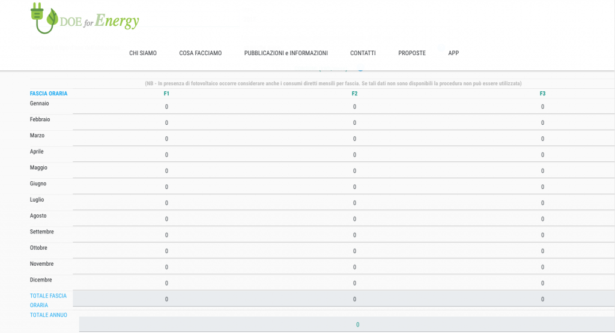
Task: Focus the Agosto F2 input field
Action: pyautogui.click(x=354, y=219)
